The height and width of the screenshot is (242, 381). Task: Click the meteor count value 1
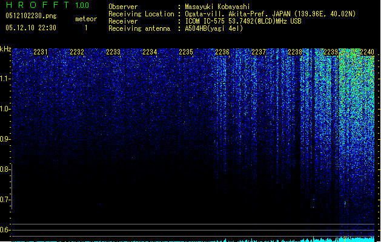86,28
